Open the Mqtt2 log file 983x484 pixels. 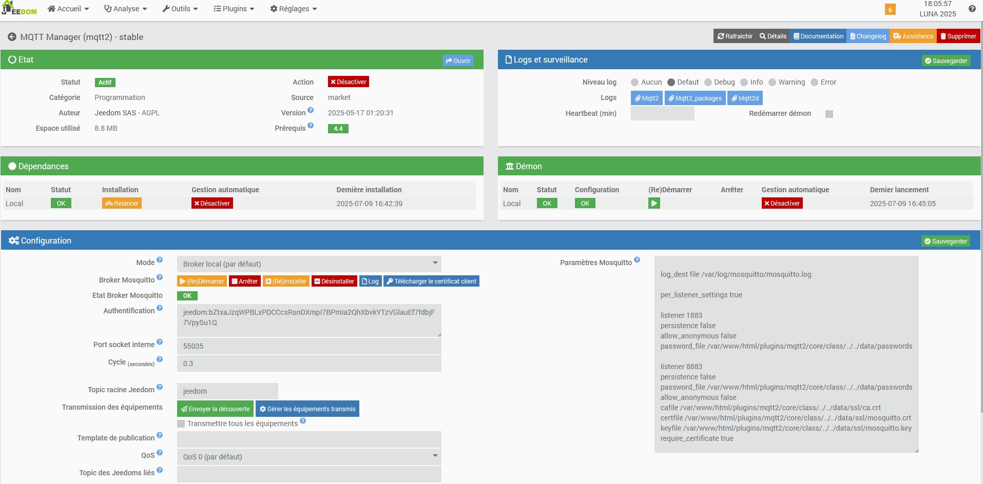(x=646, y=98)
